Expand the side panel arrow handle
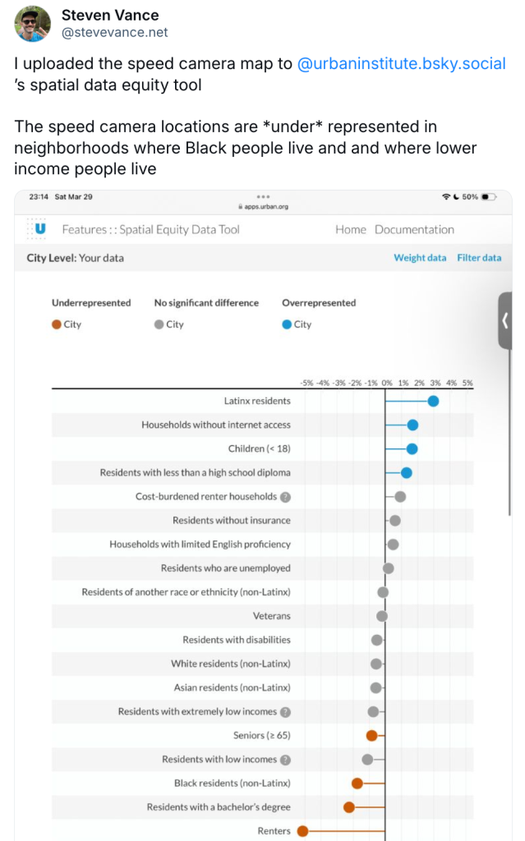This screenshot has height=841, width=525. point(505,320)
